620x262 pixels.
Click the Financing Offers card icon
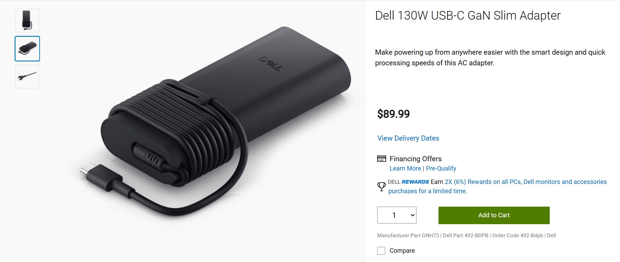[x=380, y=159]
